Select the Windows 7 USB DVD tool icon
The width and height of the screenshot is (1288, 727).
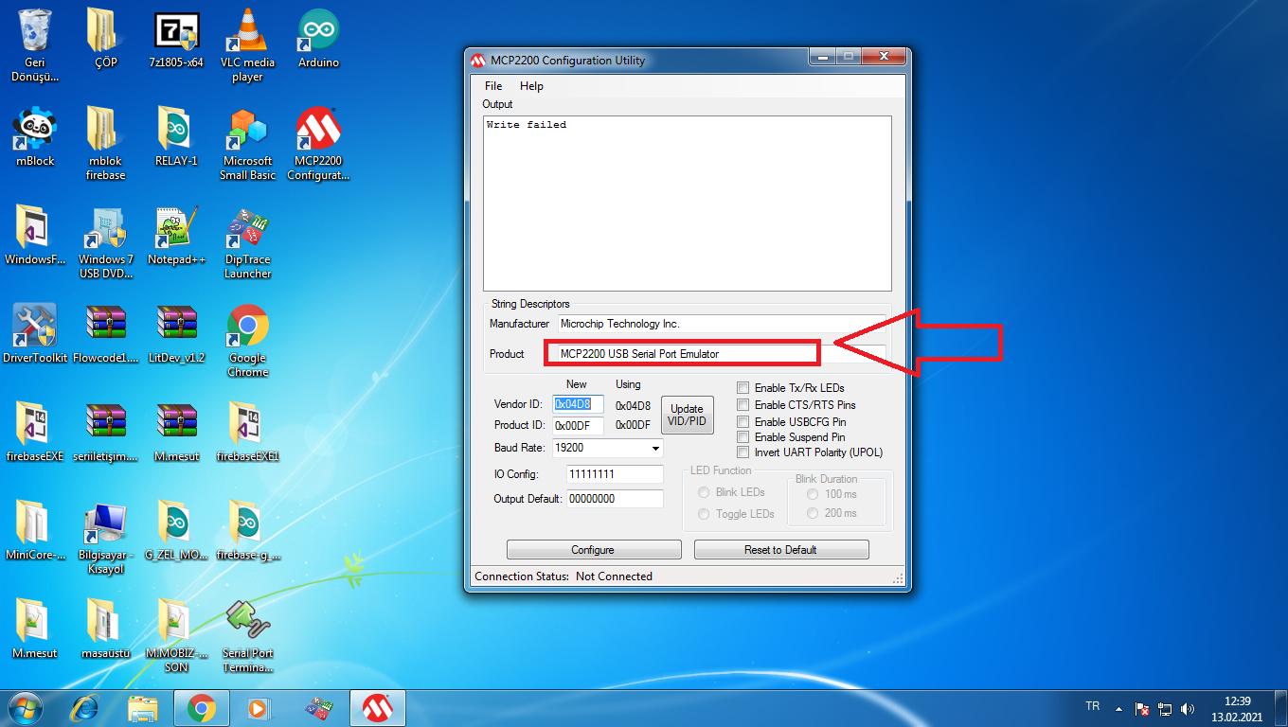[105, 242]
